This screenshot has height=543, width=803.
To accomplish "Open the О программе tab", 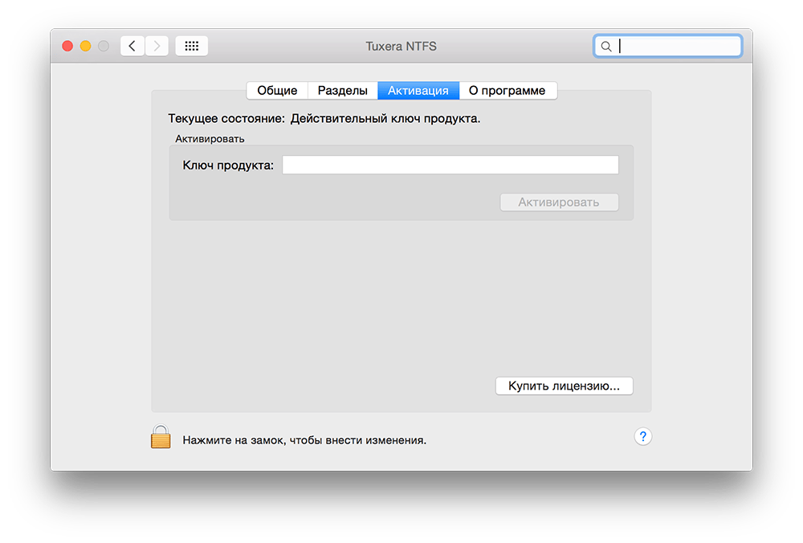I will (507, 91).
